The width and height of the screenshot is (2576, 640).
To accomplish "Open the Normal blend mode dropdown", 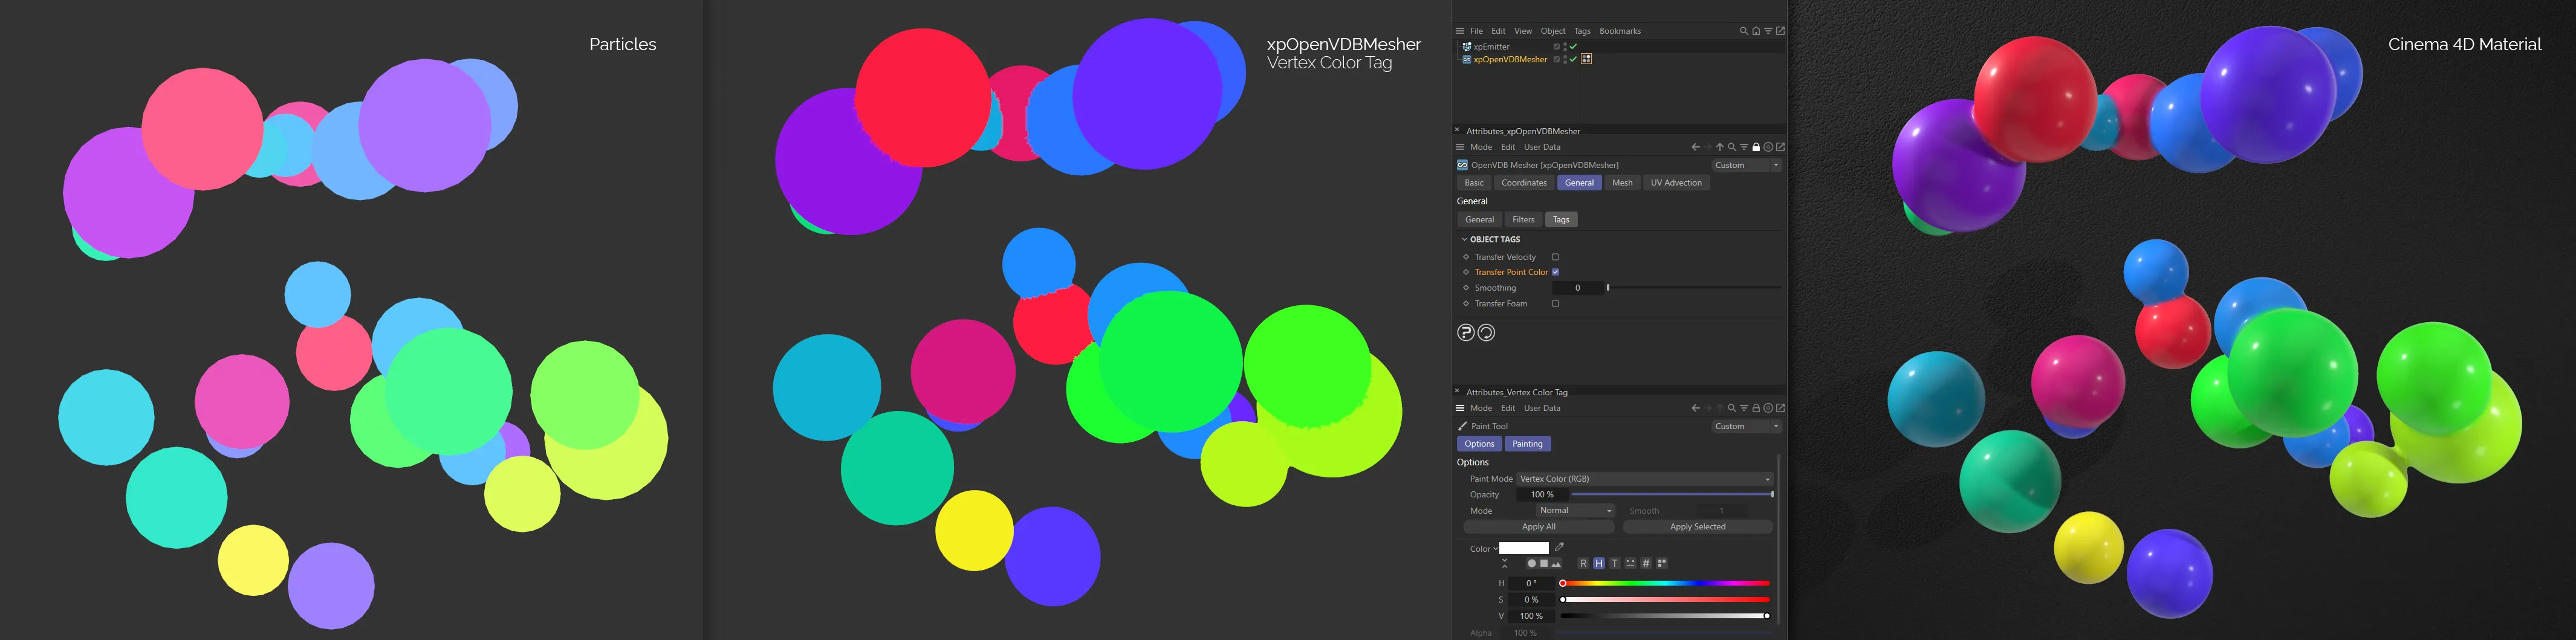I will (x=1575, y=510).
